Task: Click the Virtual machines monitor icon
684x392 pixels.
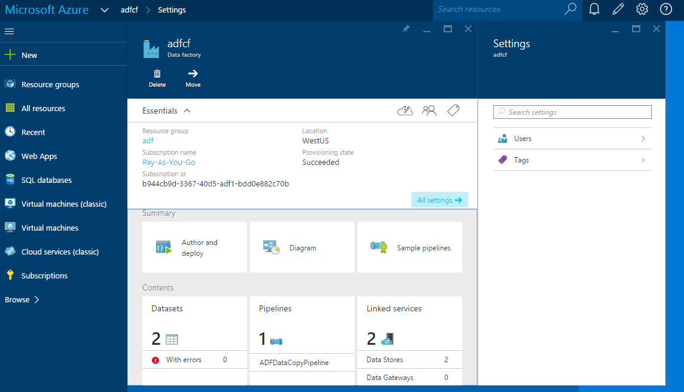Action: 10,227
